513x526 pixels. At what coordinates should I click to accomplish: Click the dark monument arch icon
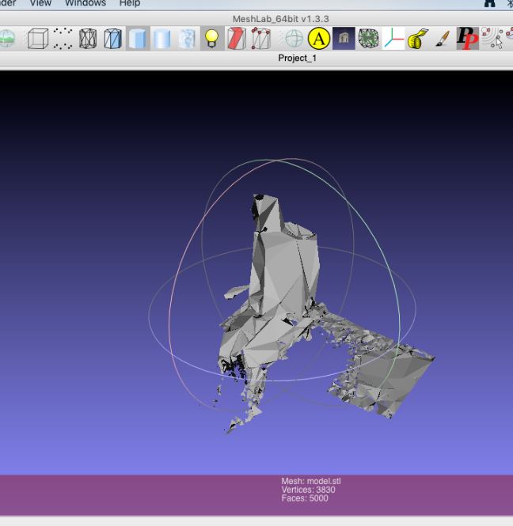click(344, 39)
